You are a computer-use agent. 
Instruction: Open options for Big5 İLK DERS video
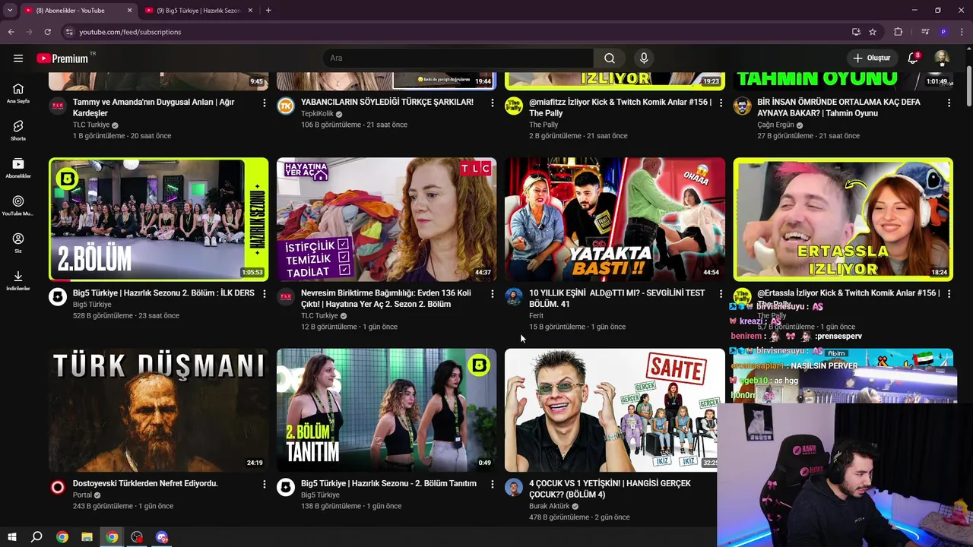(265, 293)
